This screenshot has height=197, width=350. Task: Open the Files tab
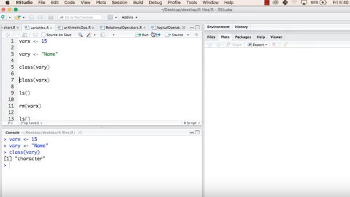pyautogui.click(x=211, y=37)
